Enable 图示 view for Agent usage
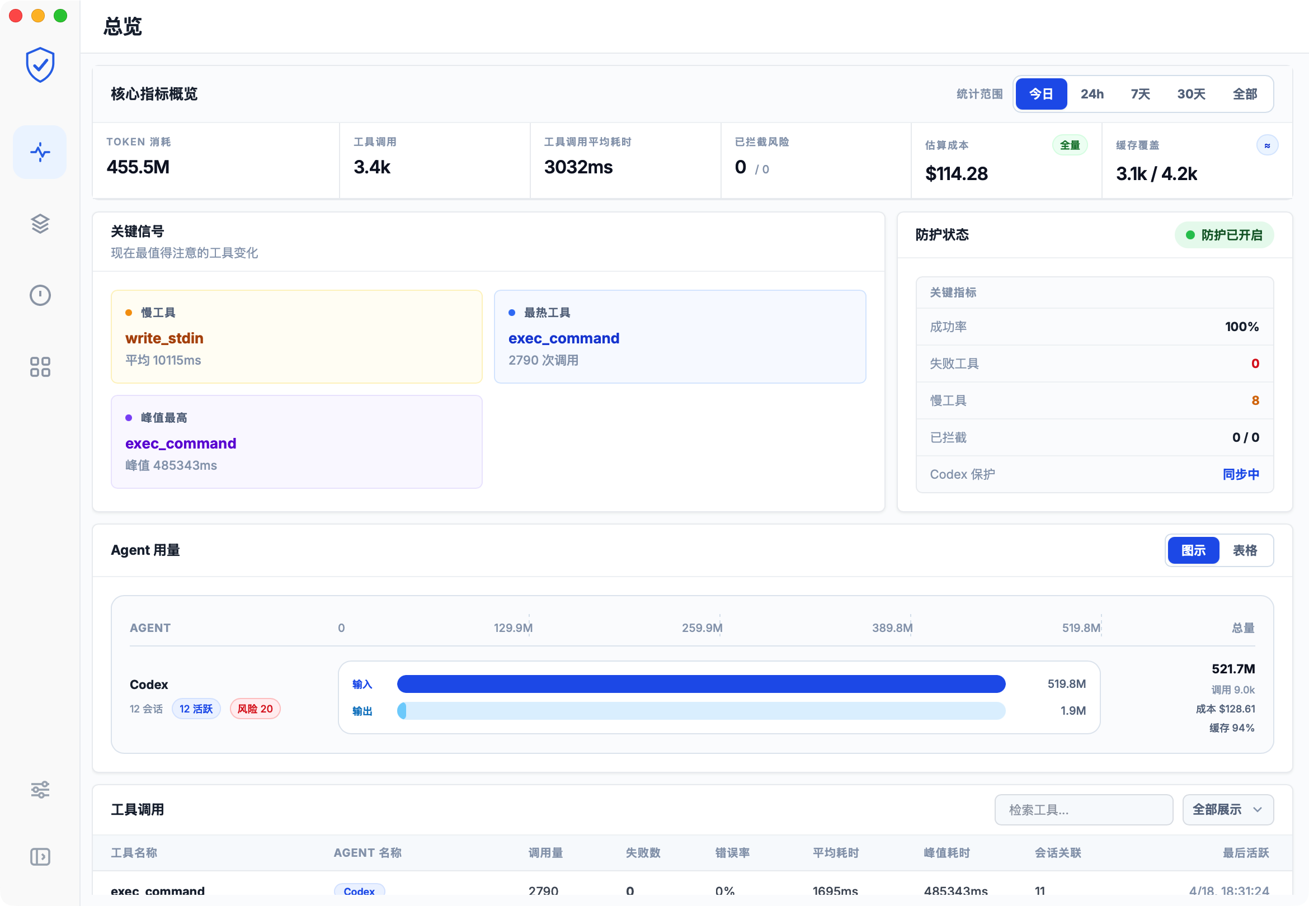This screenshot has height=906, width=1309. [1193, 550]
